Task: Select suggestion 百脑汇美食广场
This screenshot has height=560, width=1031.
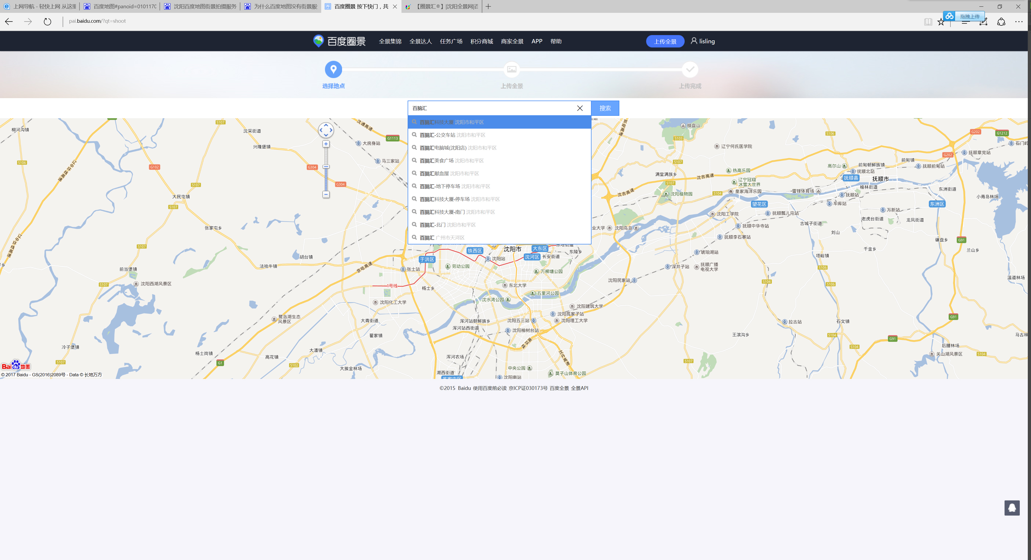Action: (499, 160)
